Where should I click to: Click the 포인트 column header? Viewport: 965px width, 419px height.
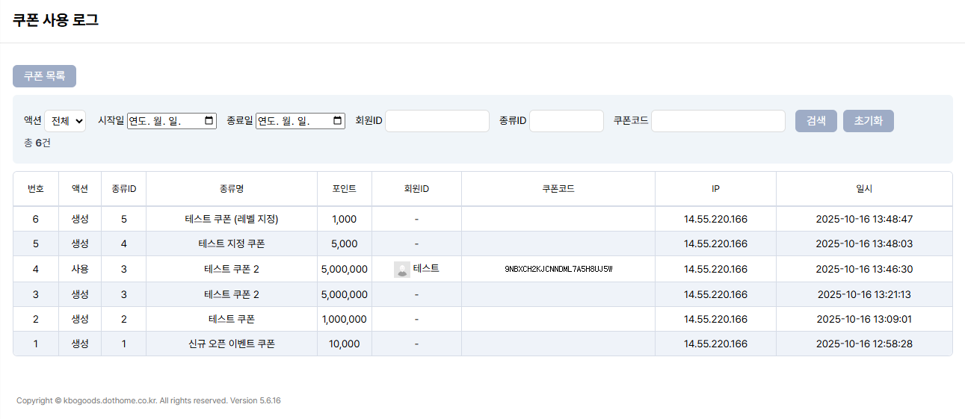coord(344,189)
